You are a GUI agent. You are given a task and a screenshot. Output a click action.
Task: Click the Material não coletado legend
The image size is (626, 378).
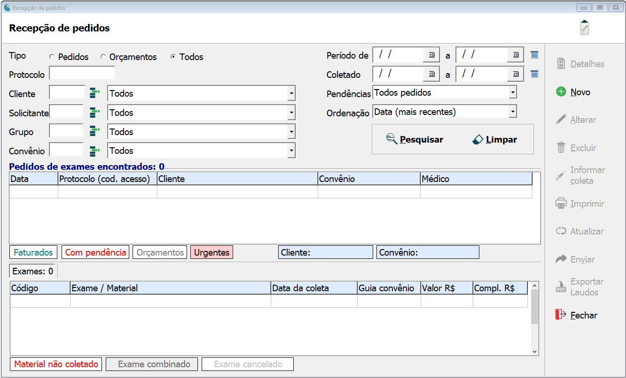56,364
